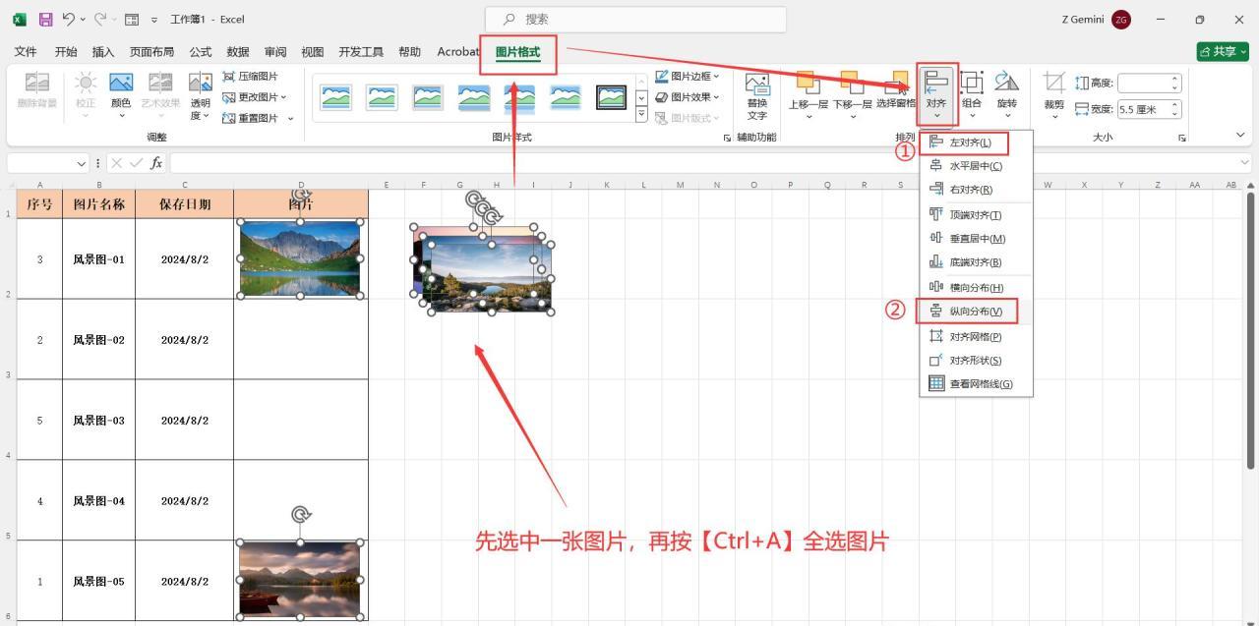Click the 组合 group button
Image resolution: width=1259 pixels, height=626 pixels.
(x=972, y=95)
